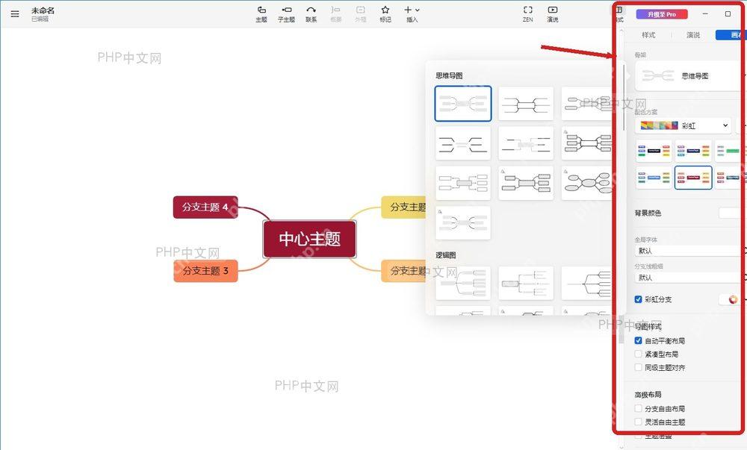Insert a 子主题 subtopic

(286, 13)
